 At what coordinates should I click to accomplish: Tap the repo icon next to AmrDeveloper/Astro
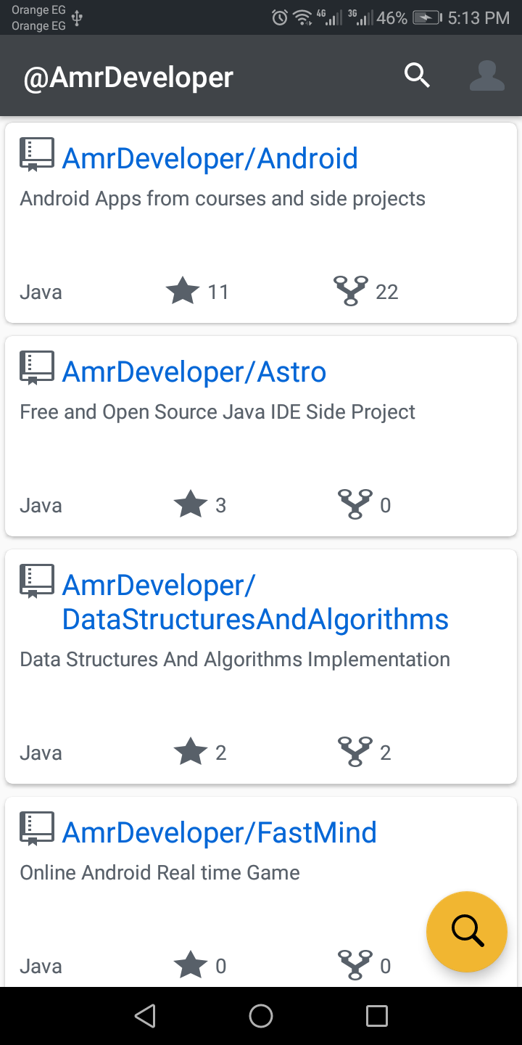click(x=36, y=369)
